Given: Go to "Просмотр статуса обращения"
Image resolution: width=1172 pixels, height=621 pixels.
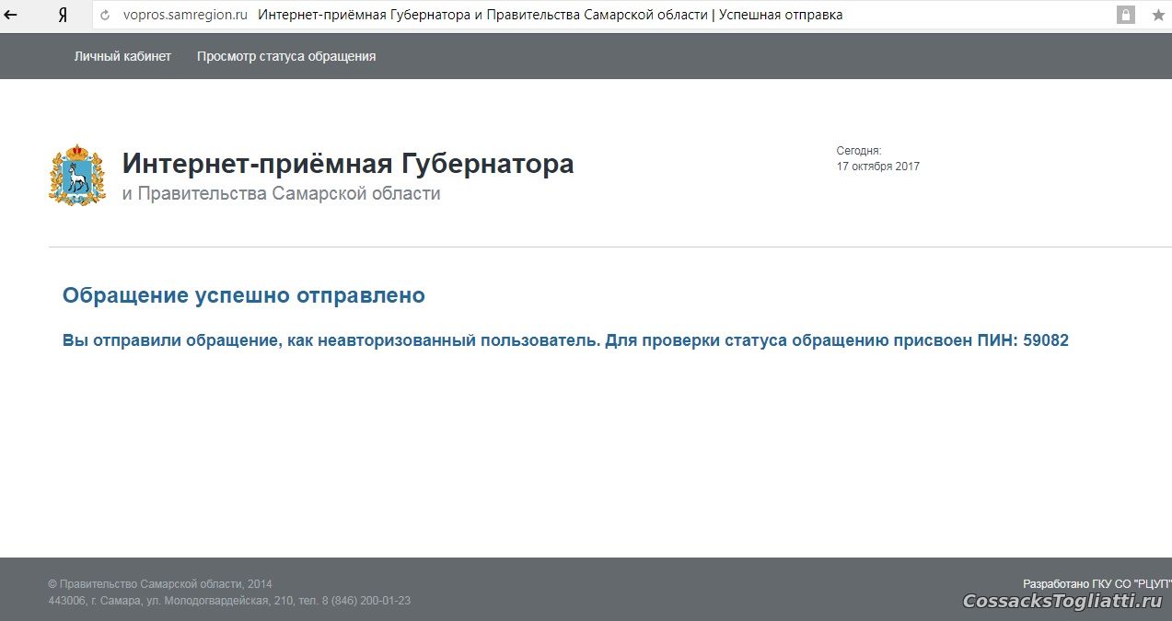Looking at the screenshot, I should 286,56.
